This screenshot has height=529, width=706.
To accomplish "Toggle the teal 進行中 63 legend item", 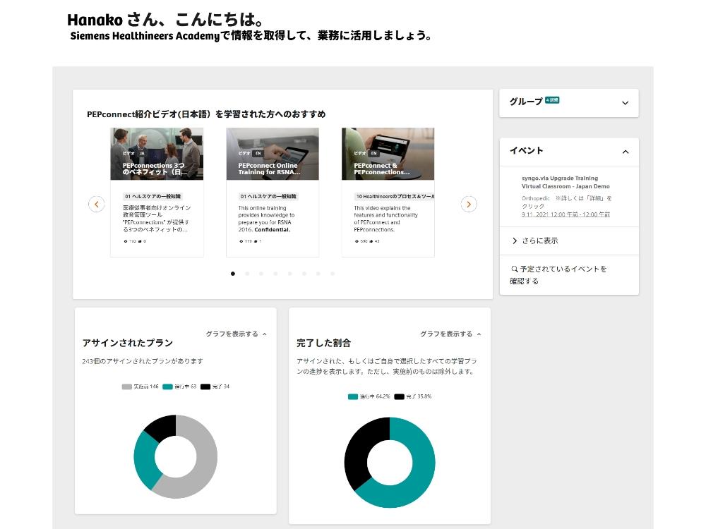I will click(179, 387).
